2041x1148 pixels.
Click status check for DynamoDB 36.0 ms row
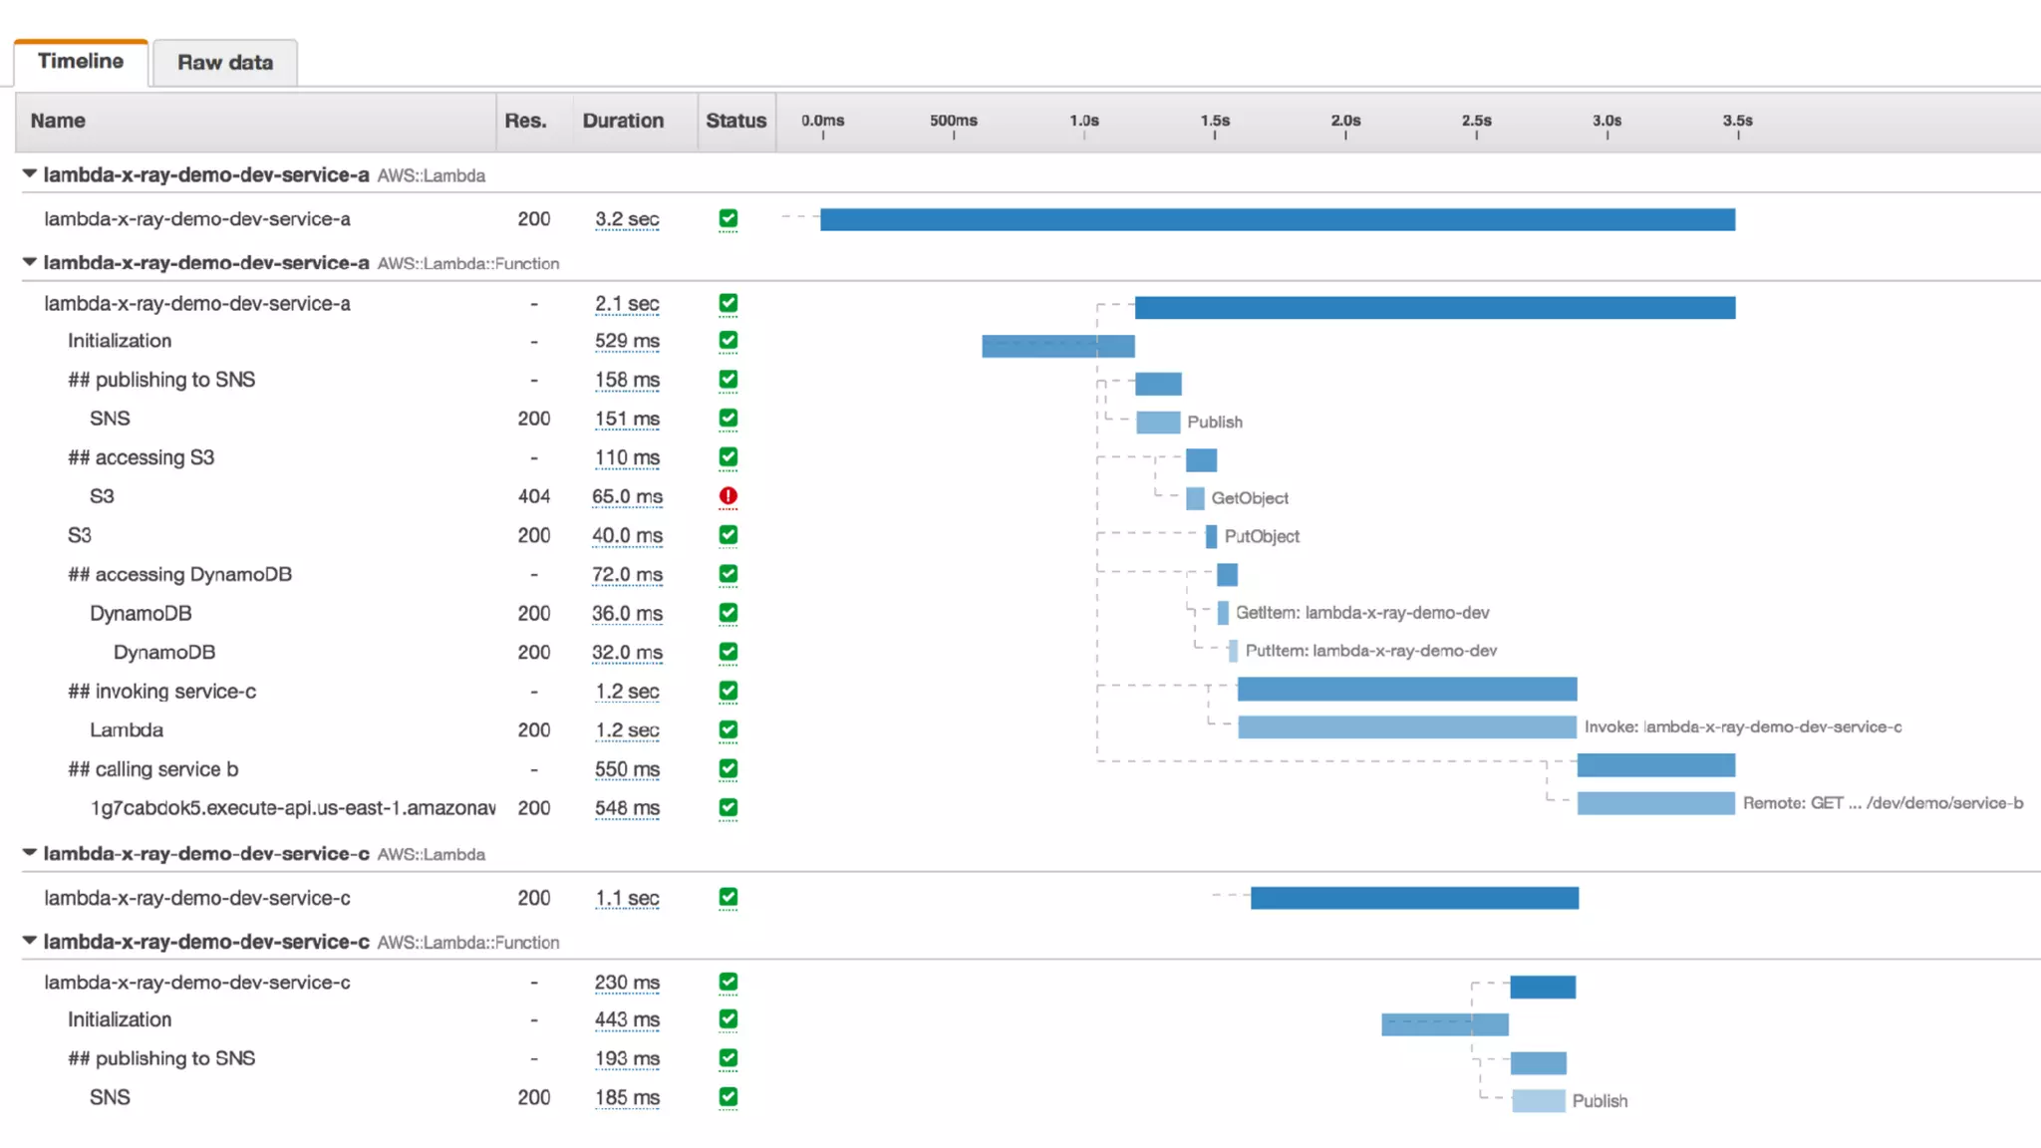point(729,613)
